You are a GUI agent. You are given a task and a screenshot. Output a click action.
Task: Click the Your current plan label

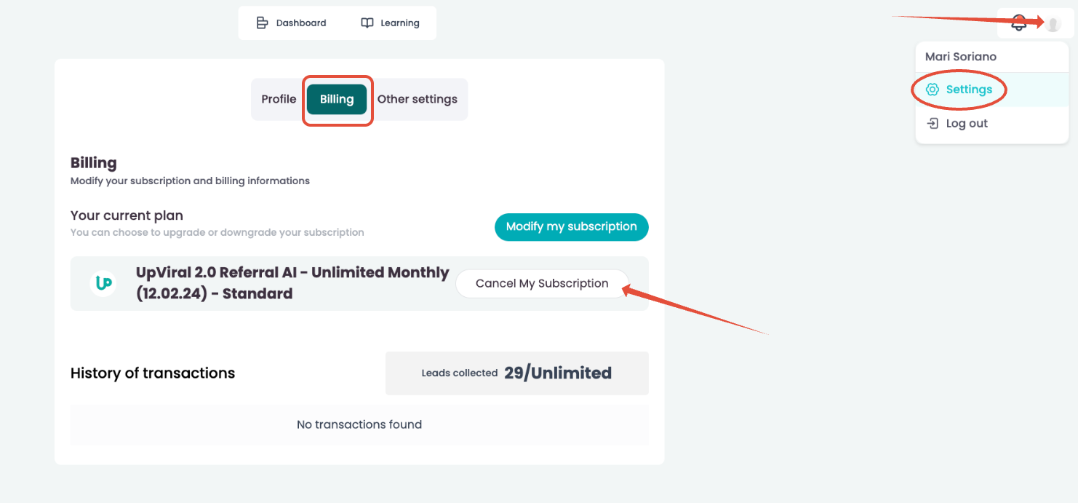coord(127,215)
